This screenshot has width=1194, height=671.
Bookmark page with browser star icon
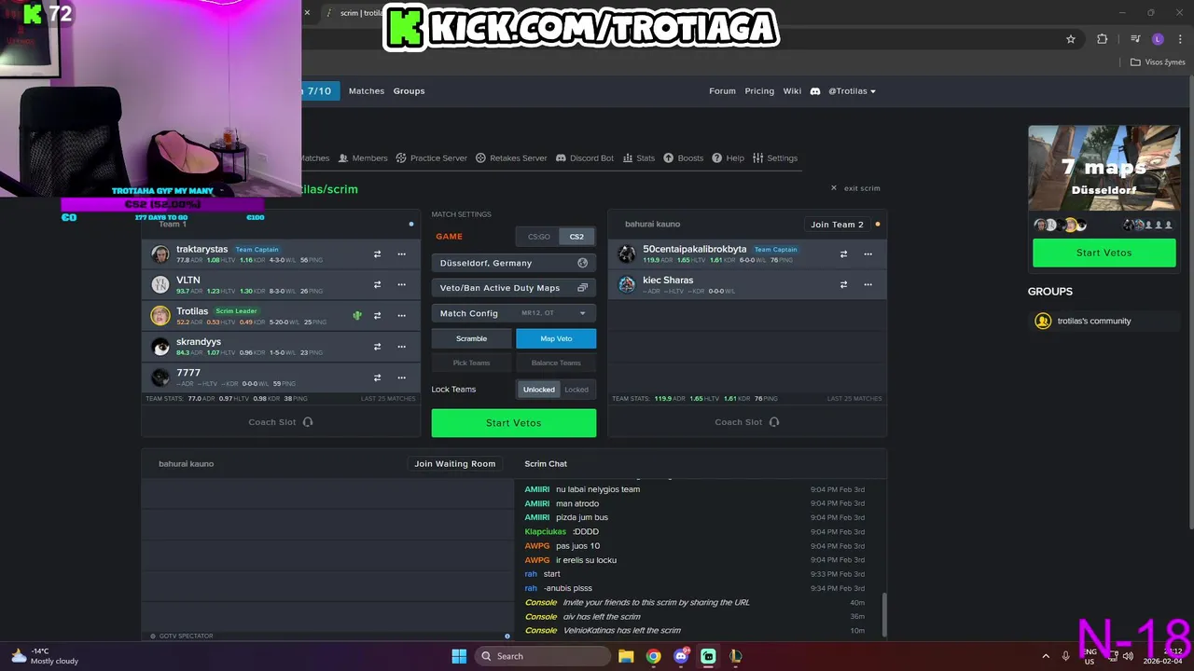1071,39
